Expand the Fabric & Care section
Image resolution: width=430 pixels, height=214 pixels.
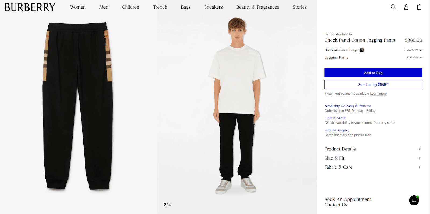[373, 167]
